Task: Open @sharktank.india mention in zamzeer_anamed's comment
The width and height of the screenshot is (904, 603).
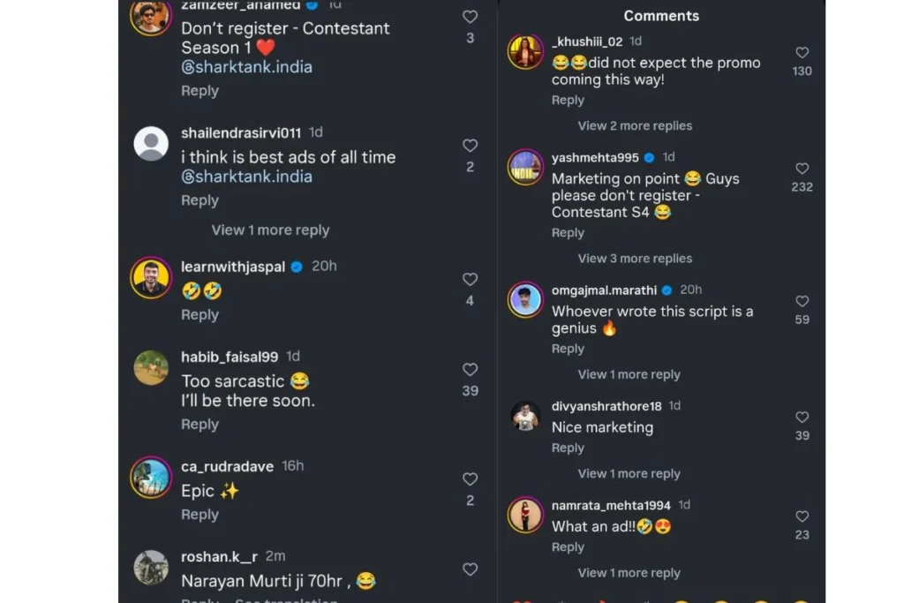Action: pyautogui.click(x=246, y=67)
